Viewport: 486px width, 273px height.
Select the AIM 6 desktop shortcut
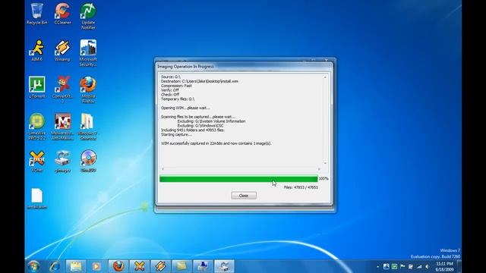(x=37, y=51)
